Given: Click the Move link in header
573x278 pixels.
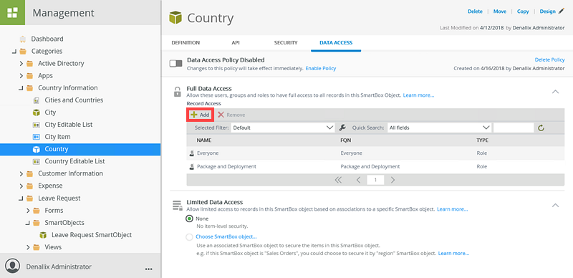Looking at the screenshot, I should click(x=500, y=11).
